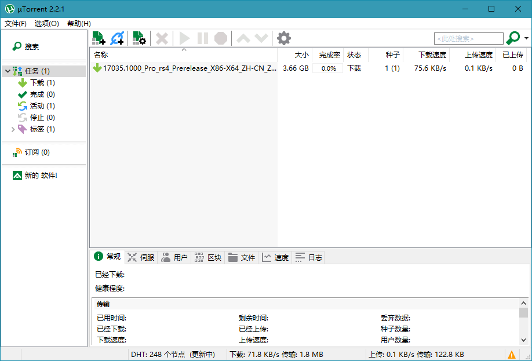This screenshot has height=361, width=532.
Task: Click the green magnifier search icon in toolbar
Action: (513, 38)
